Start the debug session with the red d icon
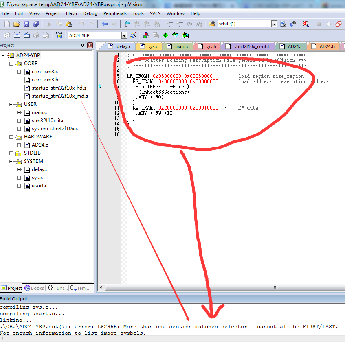The image size is (345, 342). [305, 24]
